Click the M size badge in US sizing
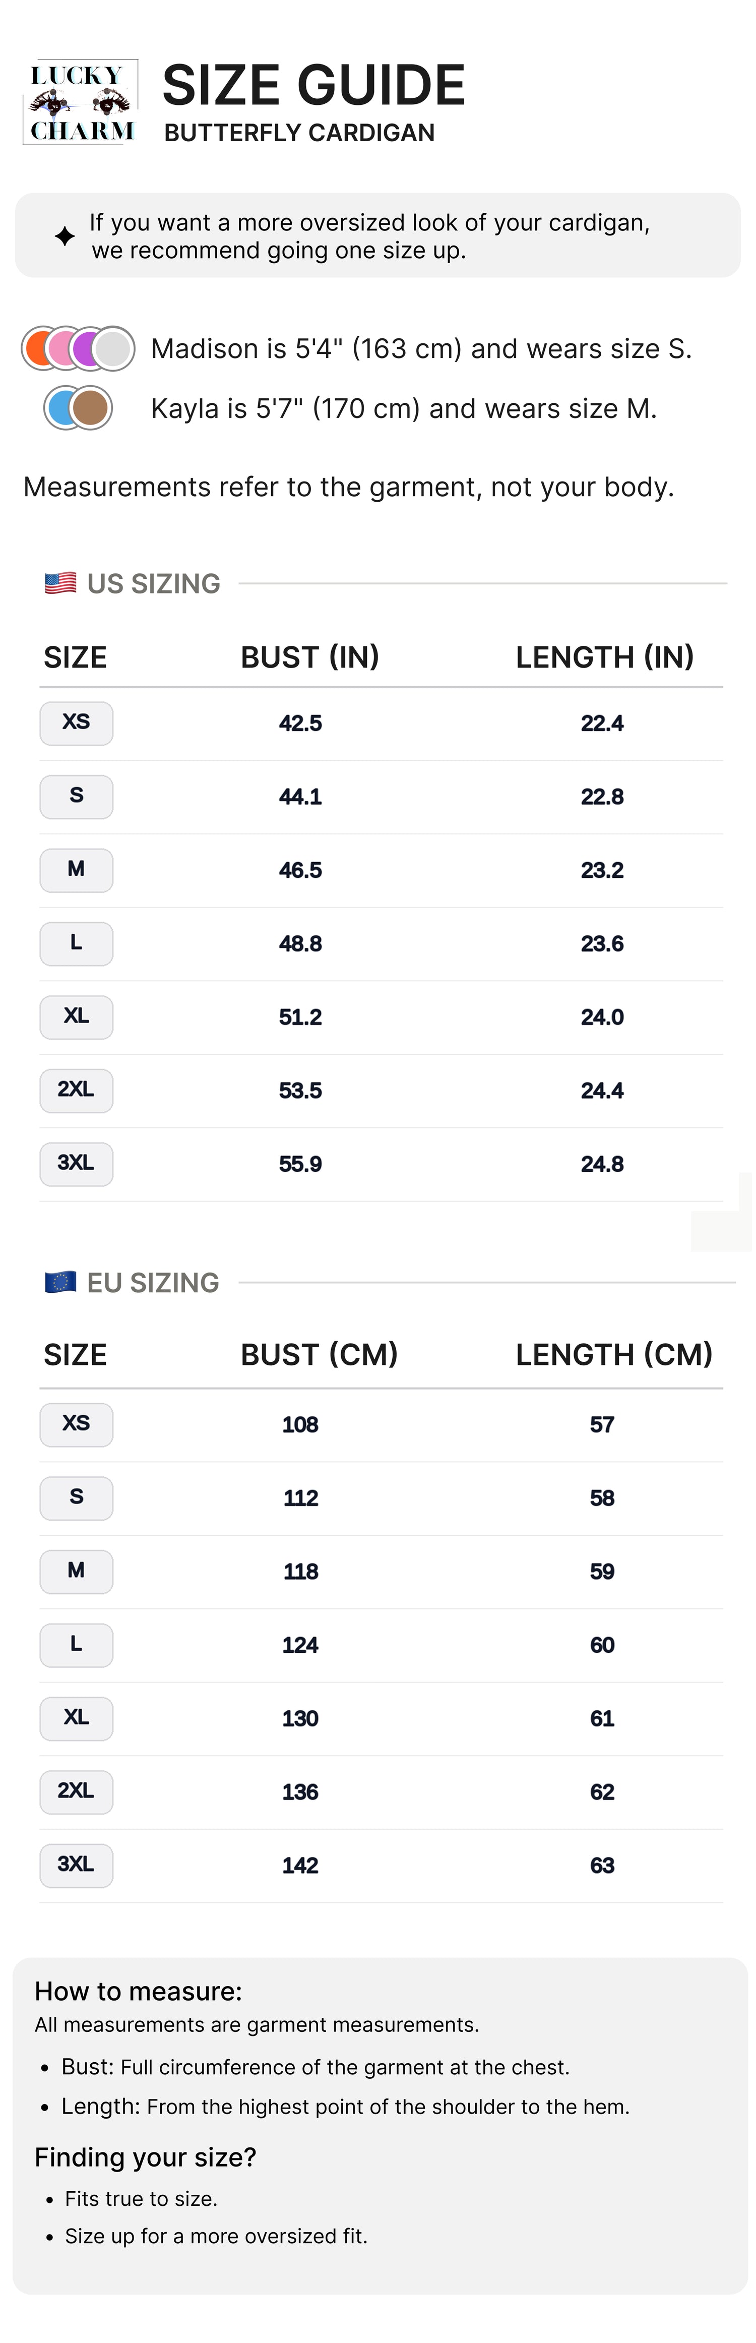This screenshot has width=756, height=2343. 76,870
